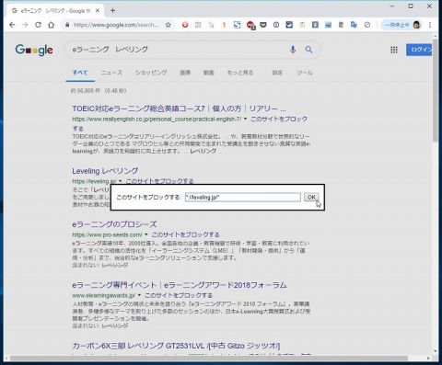Reload the current page
The width and height of the screenshot is (442, 365).
point(38,25)
